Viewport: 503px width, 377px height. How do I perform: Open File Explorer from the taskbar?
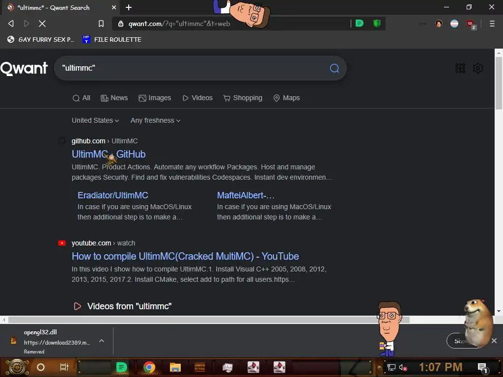(175, 367)
